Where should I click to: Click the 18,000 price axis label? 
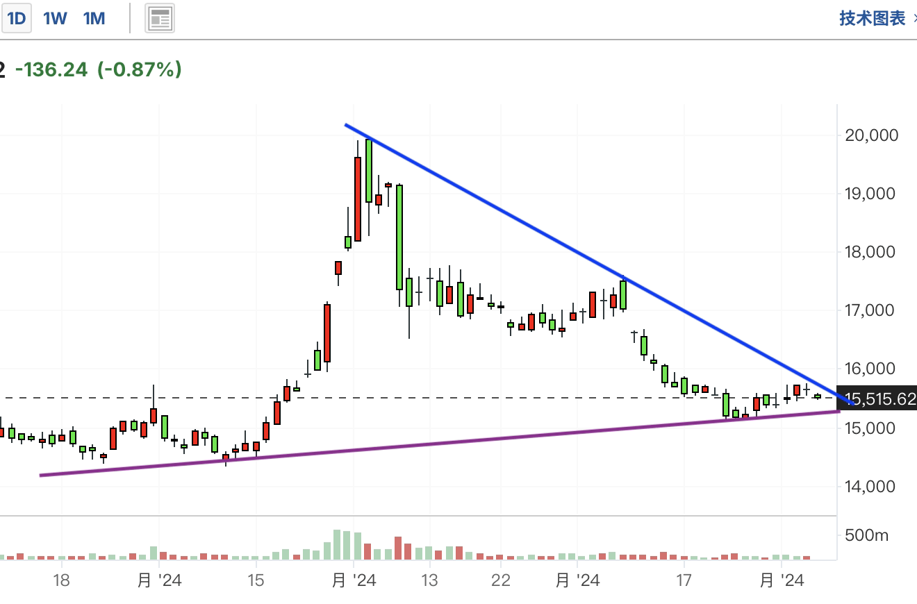click(x=871, y=251)
